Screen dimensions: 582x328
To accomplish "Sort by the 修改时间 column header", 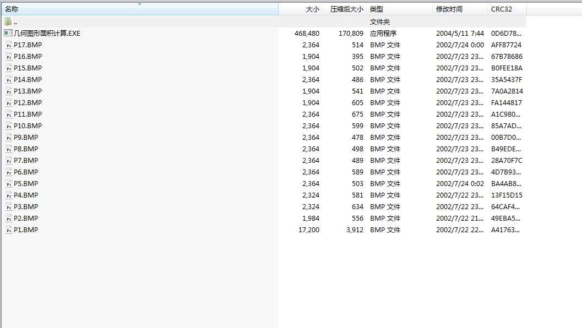I will pyautogui.click(x=460, y=9).
